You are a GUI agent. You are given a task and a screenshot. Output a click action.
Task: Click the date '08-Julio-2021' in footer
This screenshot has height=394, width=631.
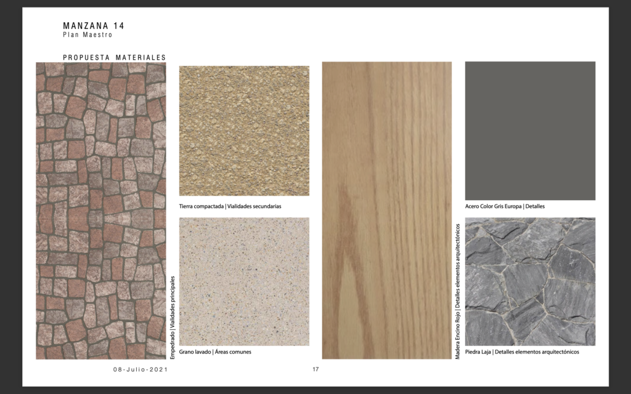coord(140,369)
